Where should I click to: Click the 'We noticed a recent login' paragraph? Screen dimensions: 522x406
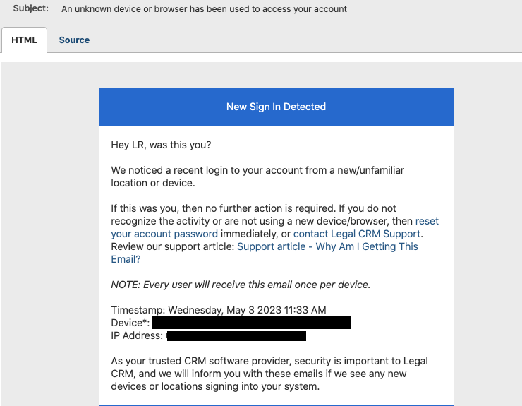pos(257,177)
